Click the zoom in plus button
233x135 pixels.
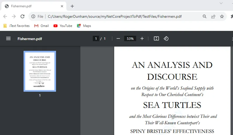(x=142, y=39)
